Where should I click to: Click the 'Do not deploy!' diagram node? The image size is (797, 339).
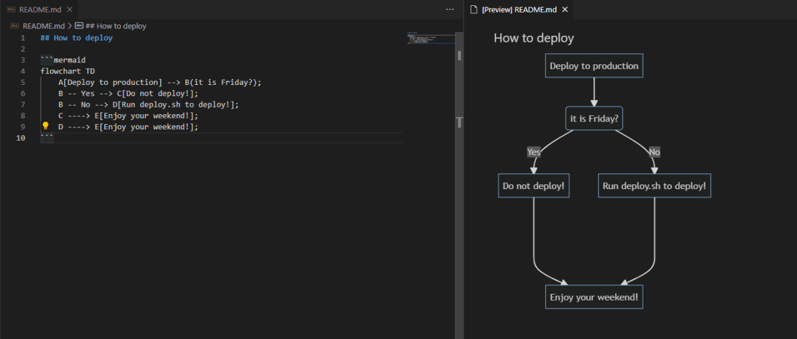coord(533,186)
